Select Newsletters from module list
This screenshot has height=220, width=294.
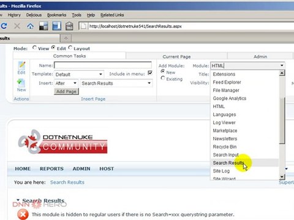225,139
